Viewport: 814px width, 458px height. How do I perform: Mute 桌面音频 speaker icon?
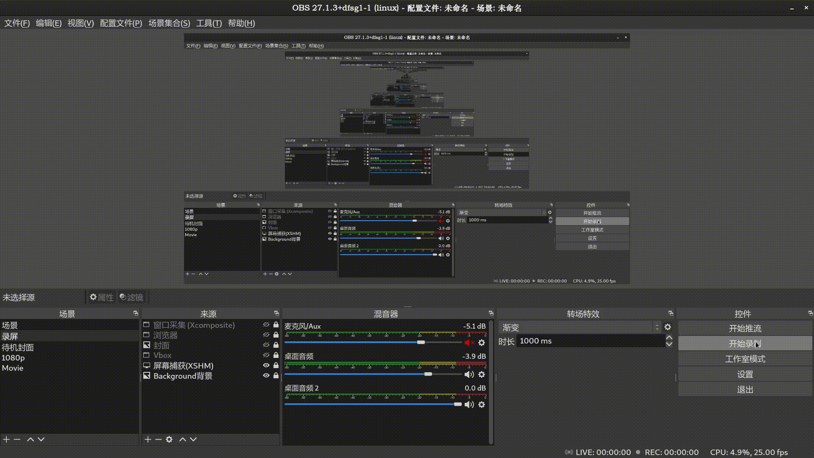469,374
